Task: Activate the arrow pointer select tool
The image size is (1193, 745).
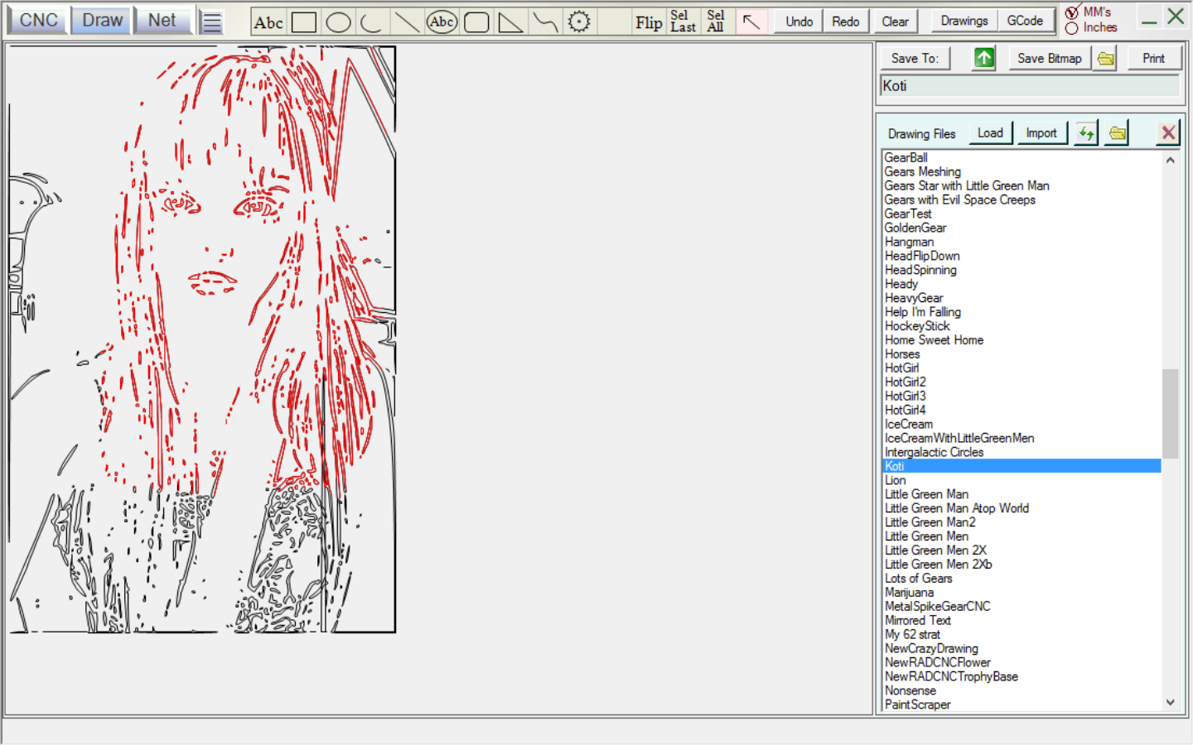Action: coord(751,22)
